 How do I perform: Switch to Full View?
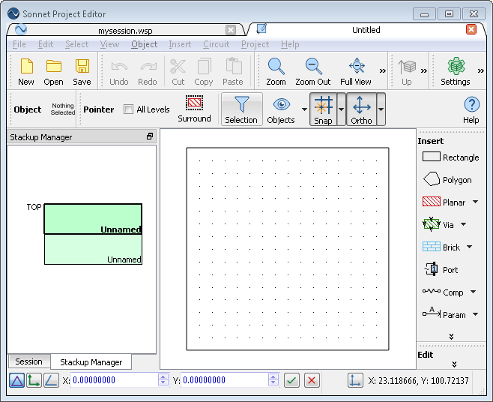356,72
